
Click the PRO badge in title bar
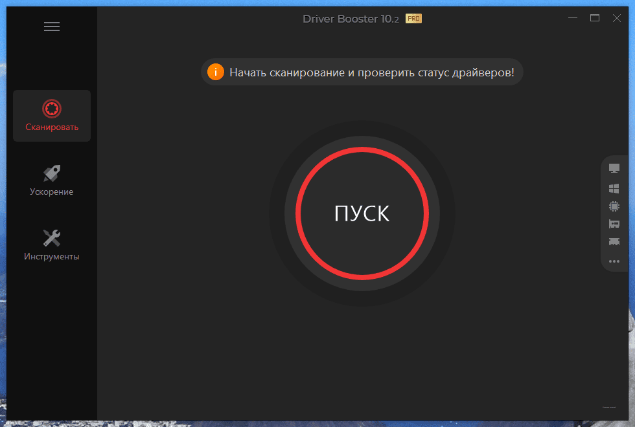(x=413, y=19)
